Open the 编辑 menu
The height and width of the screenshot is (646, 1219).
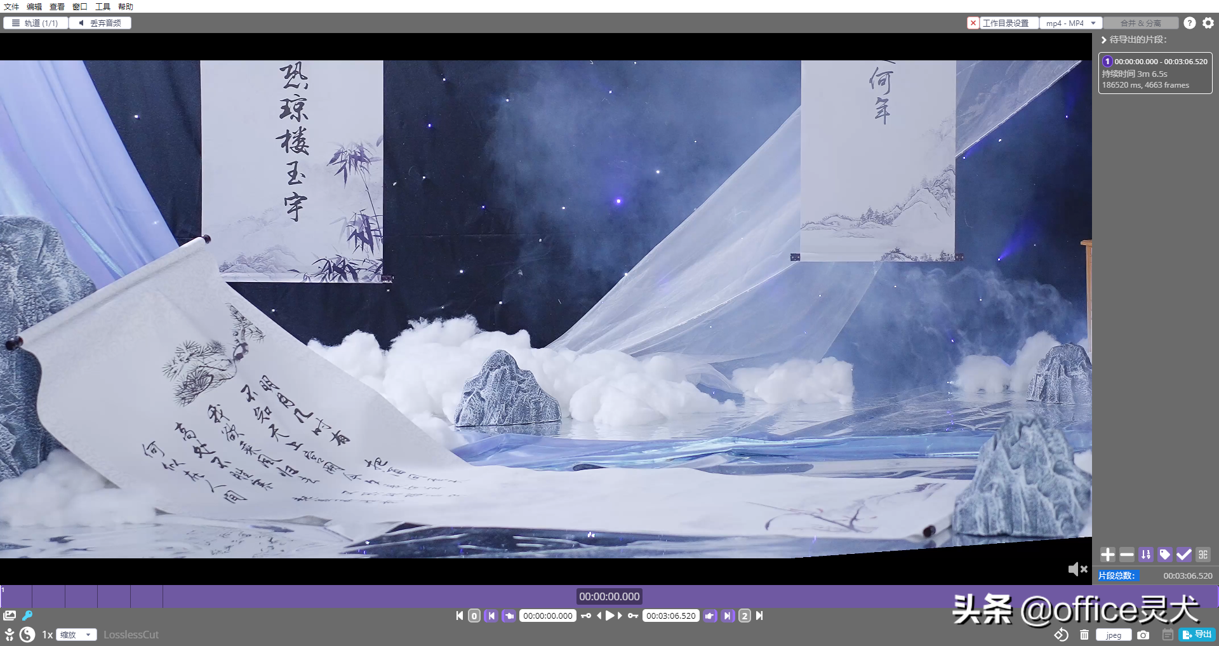[34, 6]
